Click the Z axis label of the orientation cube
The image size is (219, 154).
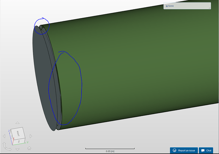point(9,131)
